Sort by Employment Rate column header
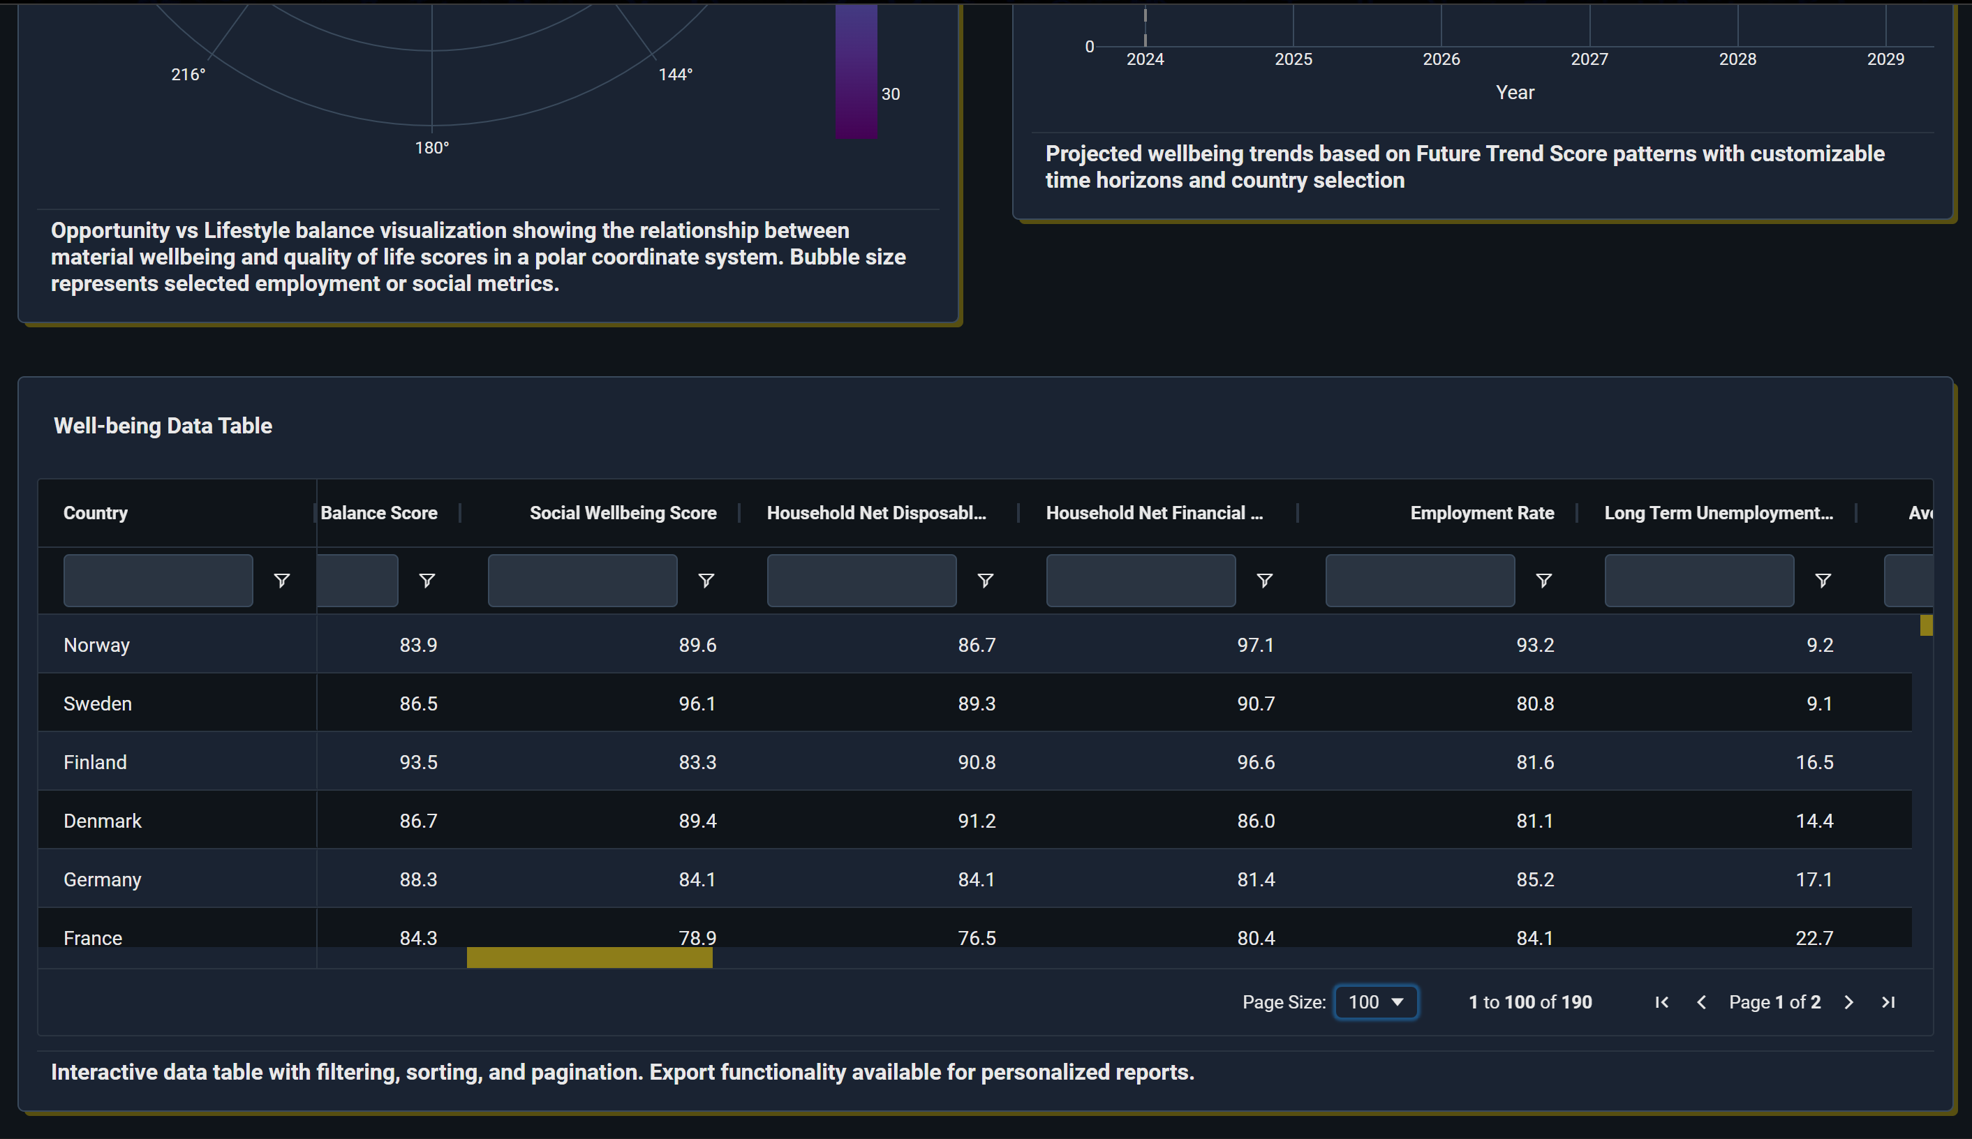This screenshot has height=1139, width=1972. pyautogui.click(x=1481, y=513)
